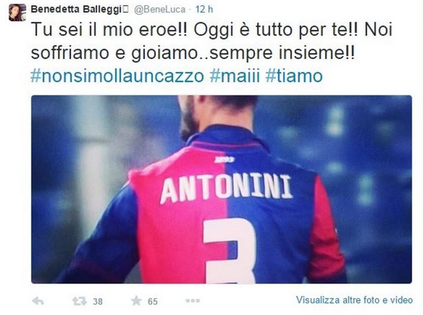This screenshot has width=423, height=315.
Task: Open the tweet via 12 h timestamp
Action: [x=205, y=9]
